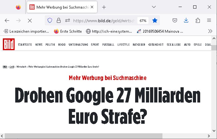The width and height of the screenshot is (217, 139).
Task: Click vertical scrollbar up arrow
Action: pyautogui.click(x=214, y=38)
